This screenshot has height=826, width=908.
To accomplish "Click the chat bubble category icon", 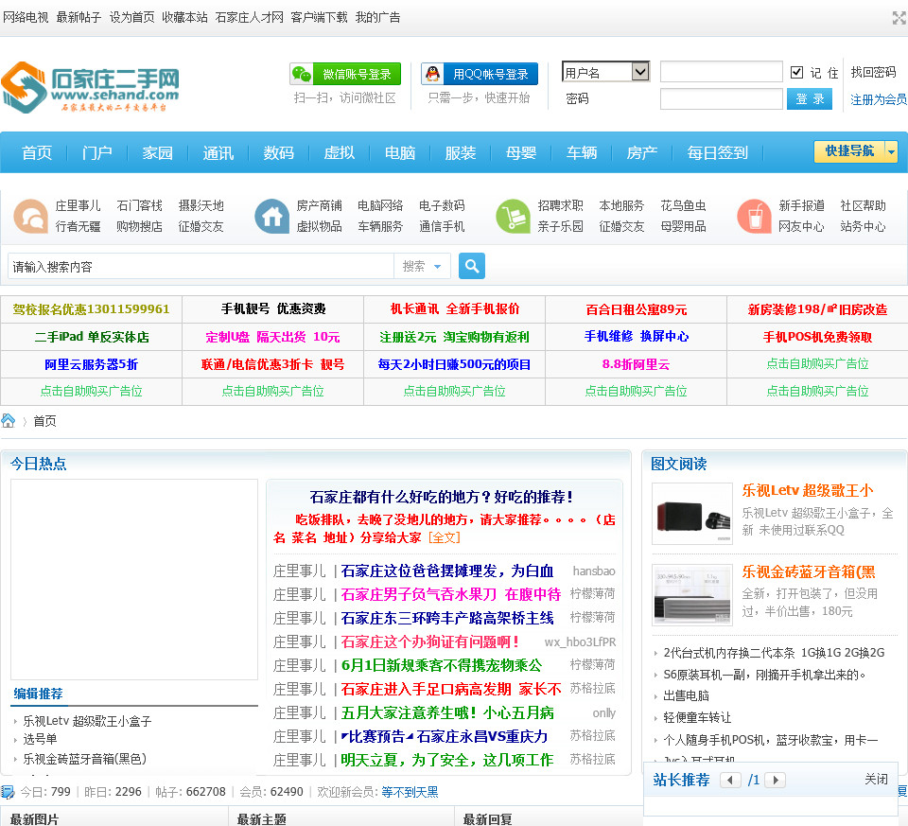I will pos(30,217).
